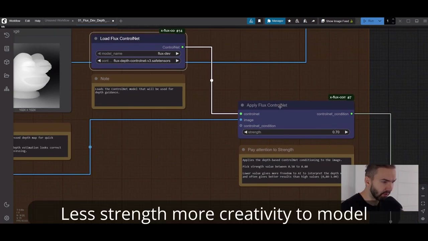This screenshot has width=428, height=241.
Task: Switch to the Unsaved Workflow tab
Action: coord(57,20)
